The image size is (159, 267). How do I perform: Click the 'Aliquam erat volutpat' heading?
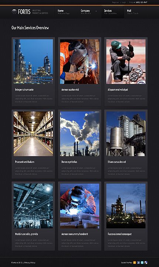118,89
